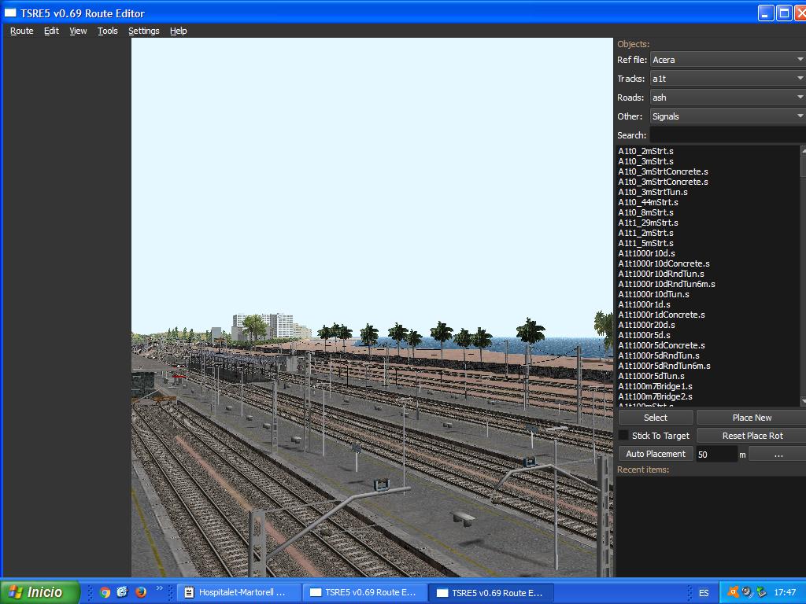Show hidden quick launch icons chevron

(x=160, y=588)
